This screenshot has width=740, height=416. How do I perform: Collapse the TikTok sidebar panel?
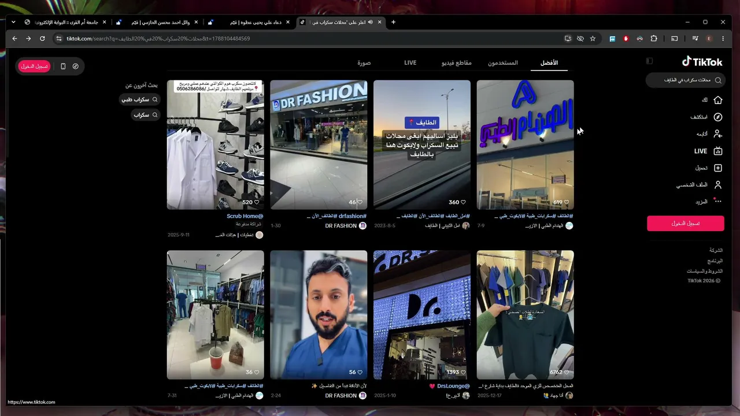[x=649, y=61]
